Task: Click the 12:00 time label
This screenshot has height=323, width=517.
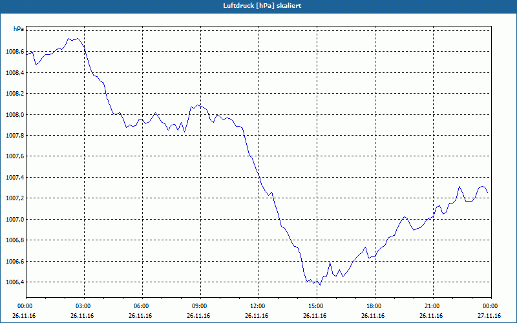Action: click(257, 306)
